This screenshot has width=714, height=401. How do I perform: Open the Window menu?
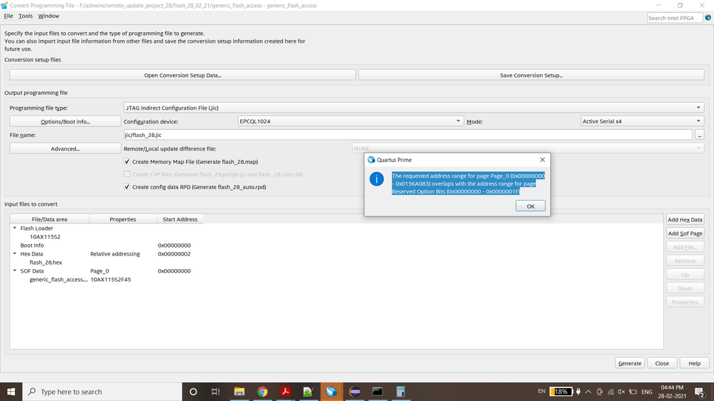coord(49,16)
